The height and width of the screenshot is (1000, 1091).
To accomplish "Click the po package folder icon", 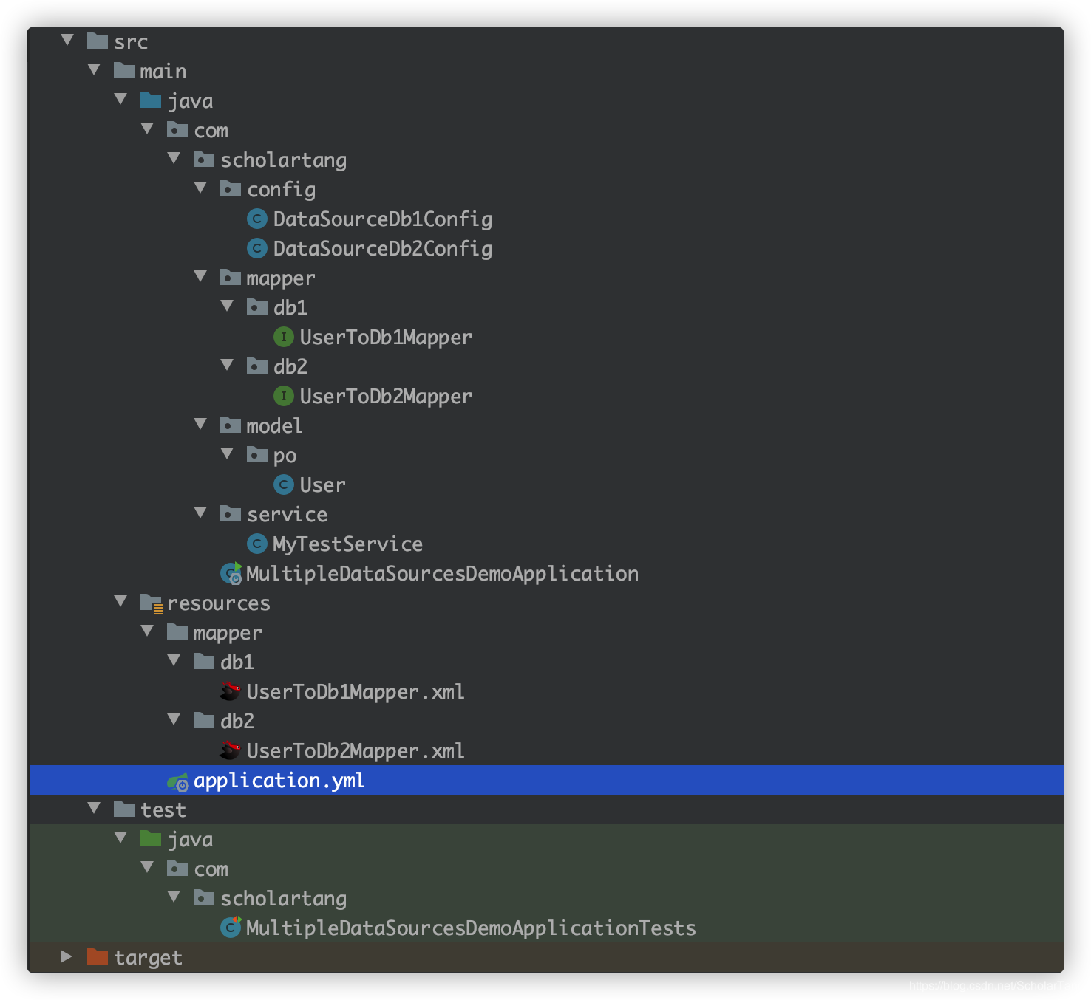I will pyautogui.click(x=257, y=454).
